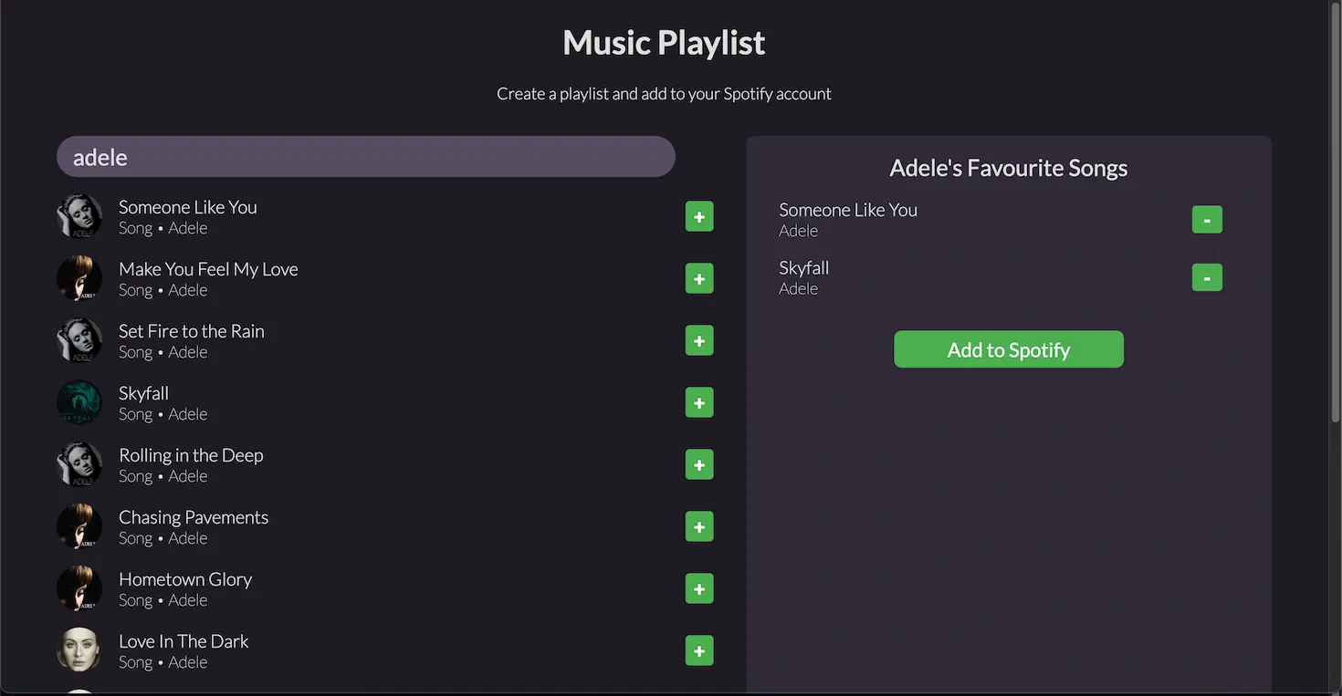The image size is (1342, 696).
Task: Add "Skyfall" using the green plus icon
Action: (x=699, y=402)
